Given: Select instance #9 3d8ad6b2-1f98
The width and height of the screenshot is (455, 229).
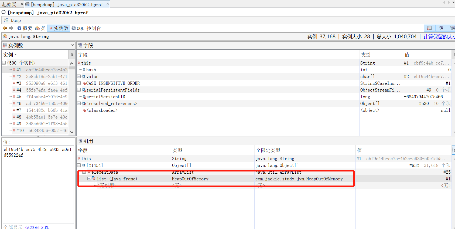Looking at the screenshot, I should pos(35,124).
